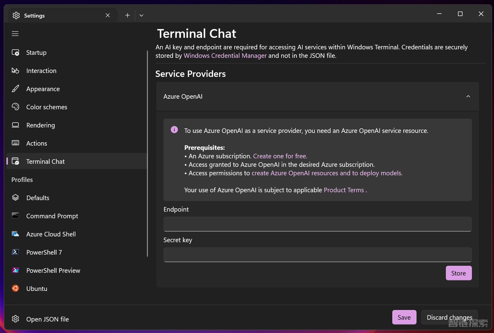Image resolution: width=494 pixels, height=333 pixels.
Task: Click the Command Prompt profile icon
Action: [15, 216]
